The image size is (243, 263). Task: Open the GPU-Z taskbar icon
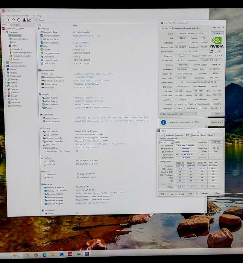(79, 254)
